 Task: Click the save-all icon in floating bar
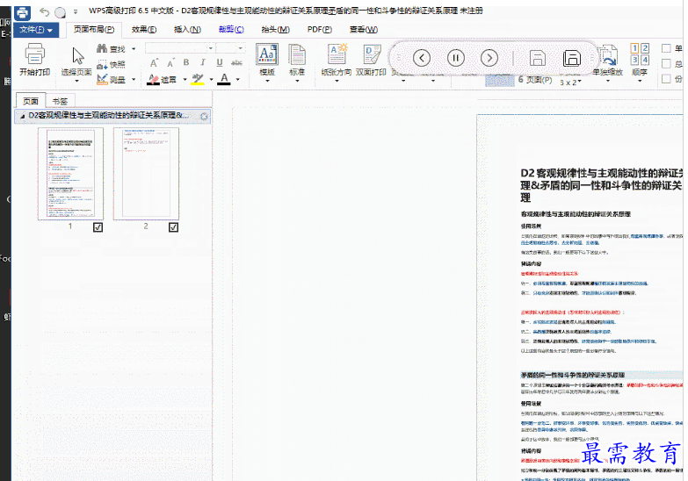click(x=572, y=58)
